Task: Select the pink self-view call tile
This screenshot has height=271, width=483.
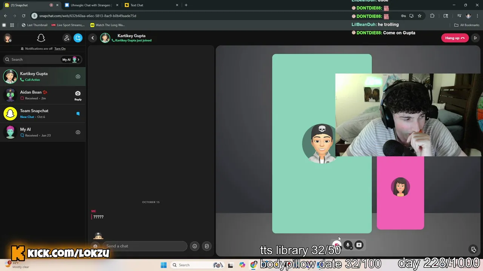Action: (x=400, y=193)
